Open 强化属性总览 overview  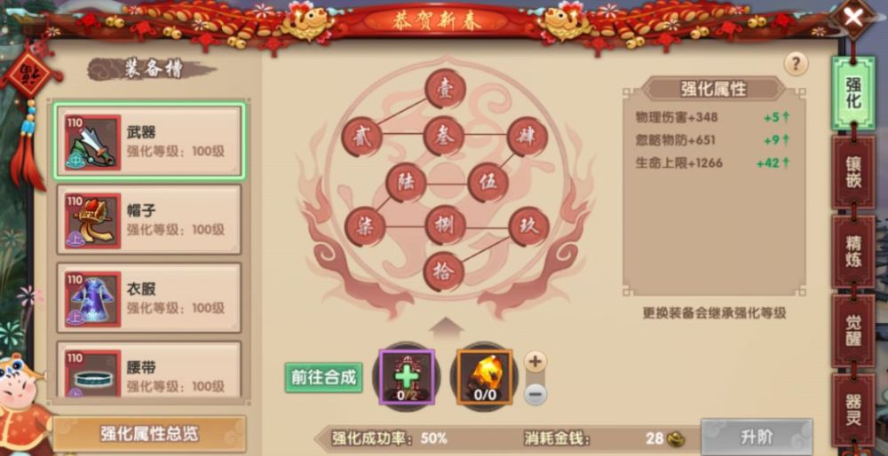tap(149, 434)
